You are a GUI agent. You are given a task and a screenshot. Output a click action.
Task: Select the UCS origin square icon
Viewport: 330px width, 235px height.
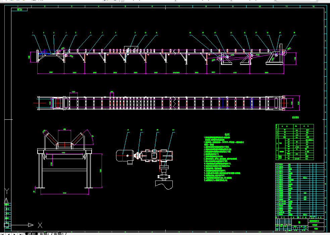(x=6, y=225)
